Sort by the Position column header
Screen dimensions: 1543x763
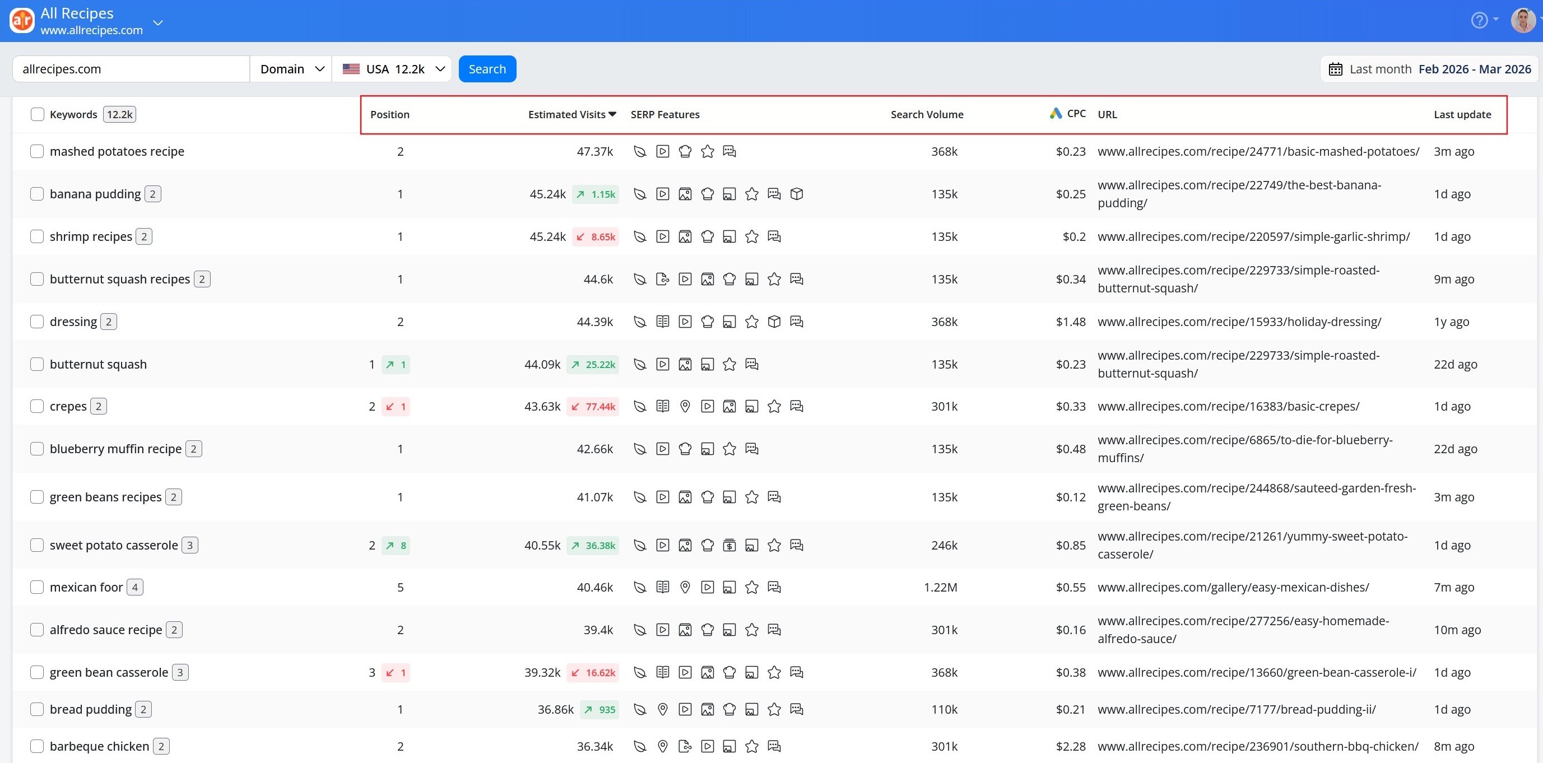point(390,114)
